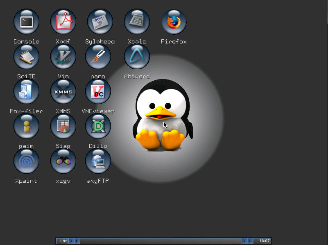This screenshot has height=245, width=328.
Task: Launch Abiword word processor
Action: coord(137,56)
